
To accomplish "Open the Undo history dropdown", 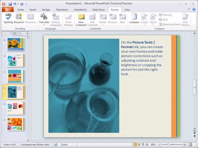I will pos(18,4).
